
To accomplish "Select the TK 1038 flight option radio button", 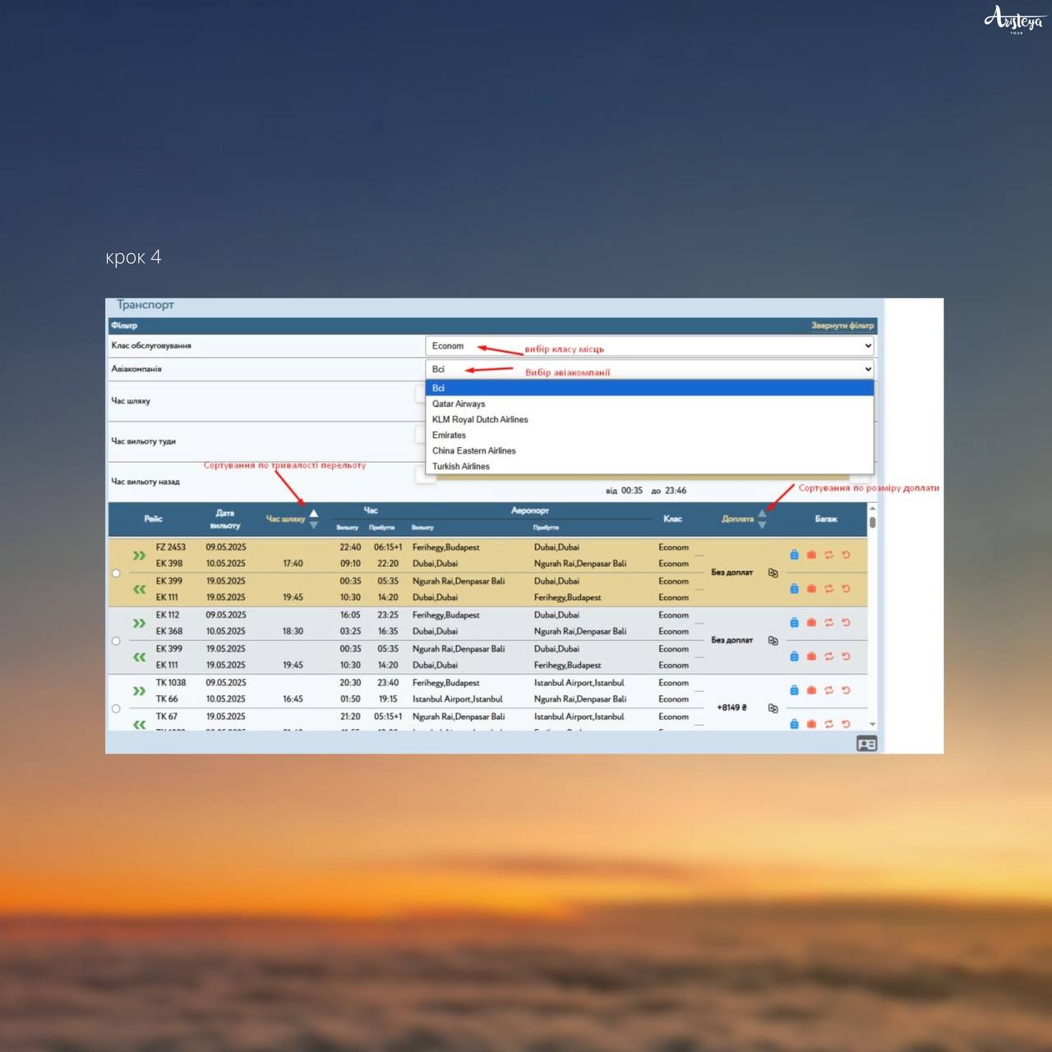I will pyautogui.click(x=116, y=708).
